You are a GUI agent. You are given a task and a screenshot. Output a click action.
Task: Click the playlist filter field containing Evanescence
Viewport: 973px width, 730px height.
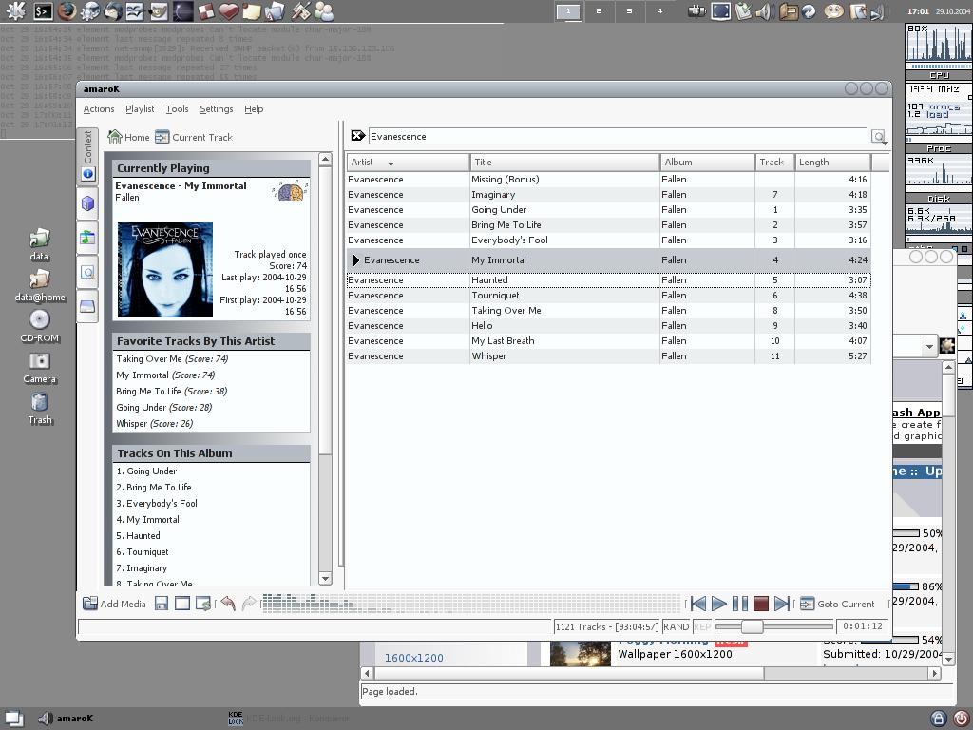pos(618,137)
